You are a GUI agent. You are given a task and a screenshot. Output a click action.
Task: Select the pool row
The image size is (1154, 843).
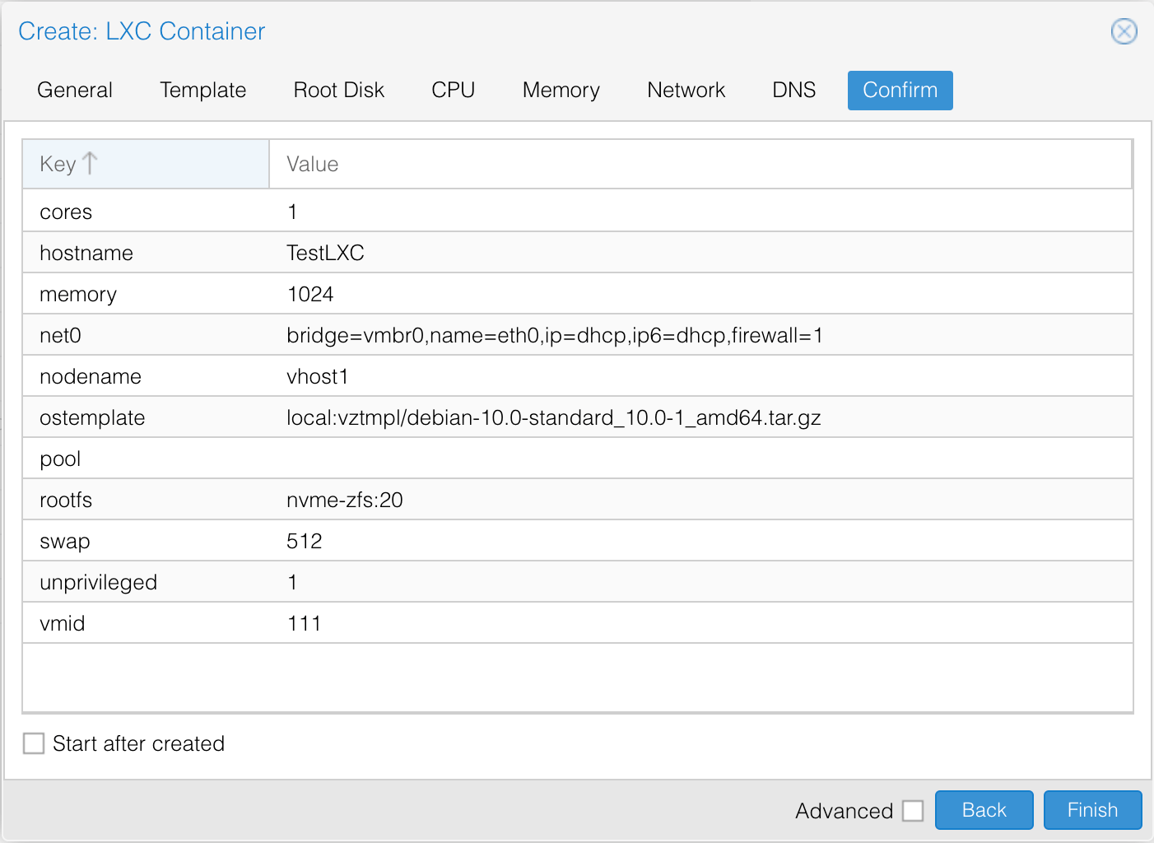point(578,459)
